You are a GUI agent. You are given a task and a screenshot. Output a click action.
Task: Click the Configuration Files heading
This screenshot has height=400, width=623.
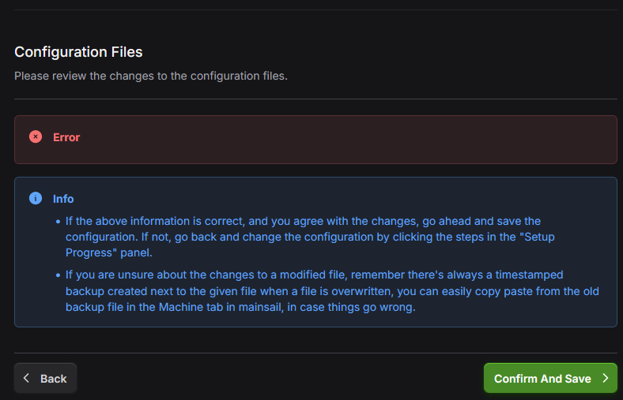point(78,52)
